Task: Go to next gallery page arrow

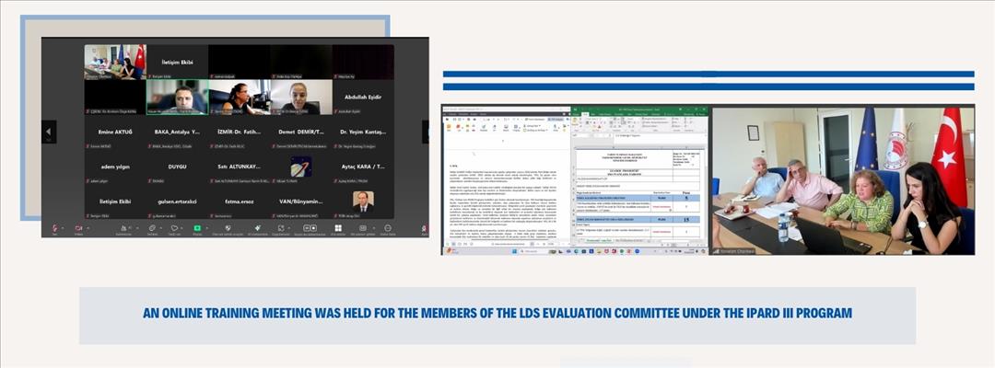Action: tap(425, 132)
